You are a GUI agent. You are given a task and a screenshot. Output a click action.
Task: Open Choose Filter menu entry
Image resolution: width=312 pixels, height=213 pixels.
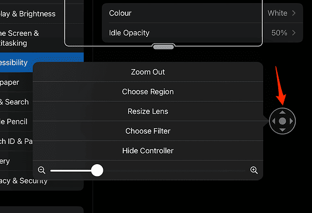(x=148, y=131)
